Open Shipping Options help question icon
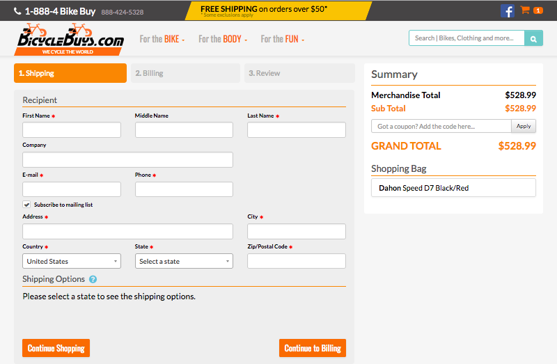 pos(93,279)
